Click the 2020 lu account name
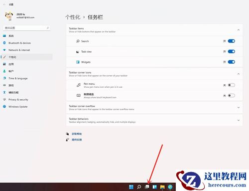Viewport: 249px width, 191px height. (x=20, y=14)
